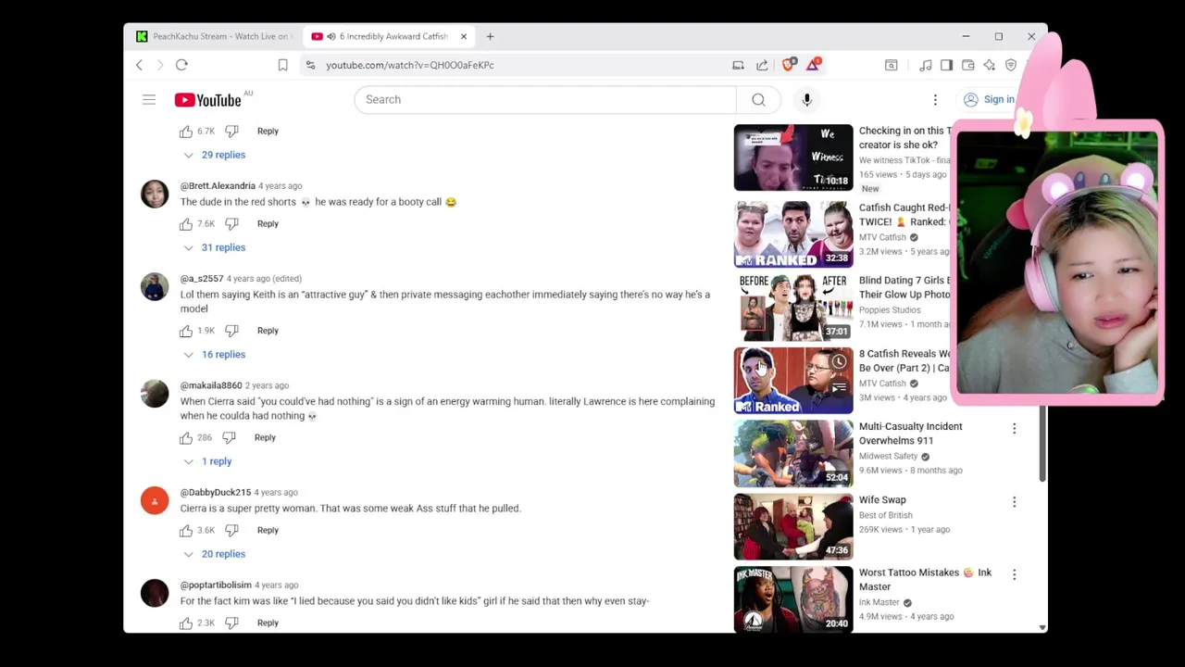Open Blind Dating 7 Girls video thumbnail
Image resolution: width=1185 pixels, height=667 pixels.
793,307
